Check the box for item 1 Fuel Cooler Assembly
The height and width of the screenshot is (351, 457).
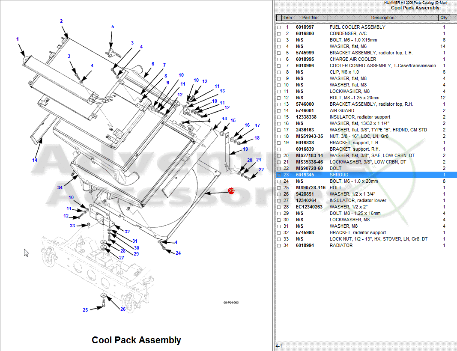279,27
